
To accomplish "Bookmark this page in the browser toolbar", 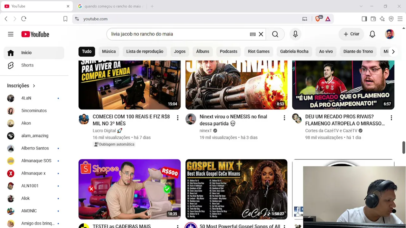I will click(65, 19).
